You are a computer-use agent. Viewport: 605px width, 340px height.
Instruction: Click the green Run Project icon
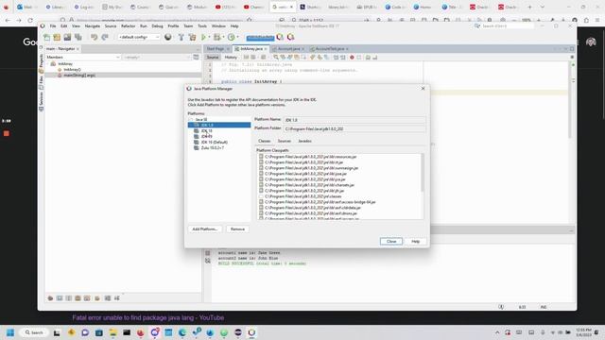(203, 37)
